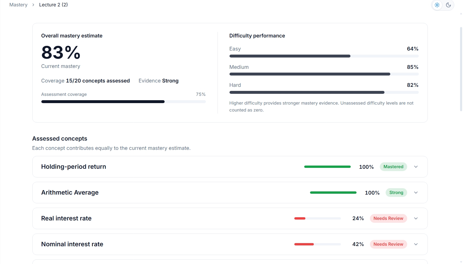This screenshot has width=463, height=264.
Task: Click the 'Real interest rate' concept title
Action: [x=66, y=218]
